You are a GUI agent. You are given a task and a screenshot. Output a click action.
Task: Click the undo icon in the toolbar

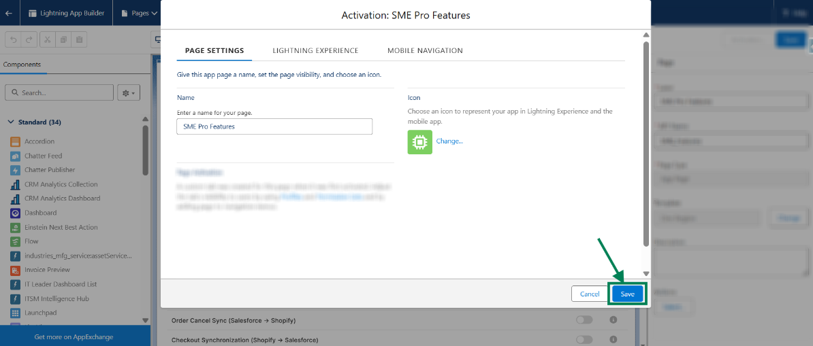13,39
